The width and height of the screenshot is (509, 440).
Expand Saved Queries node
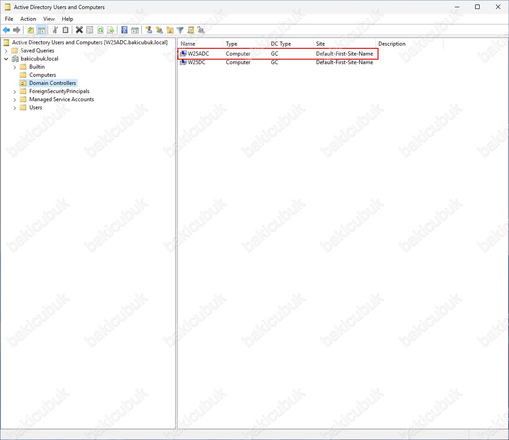6,51
